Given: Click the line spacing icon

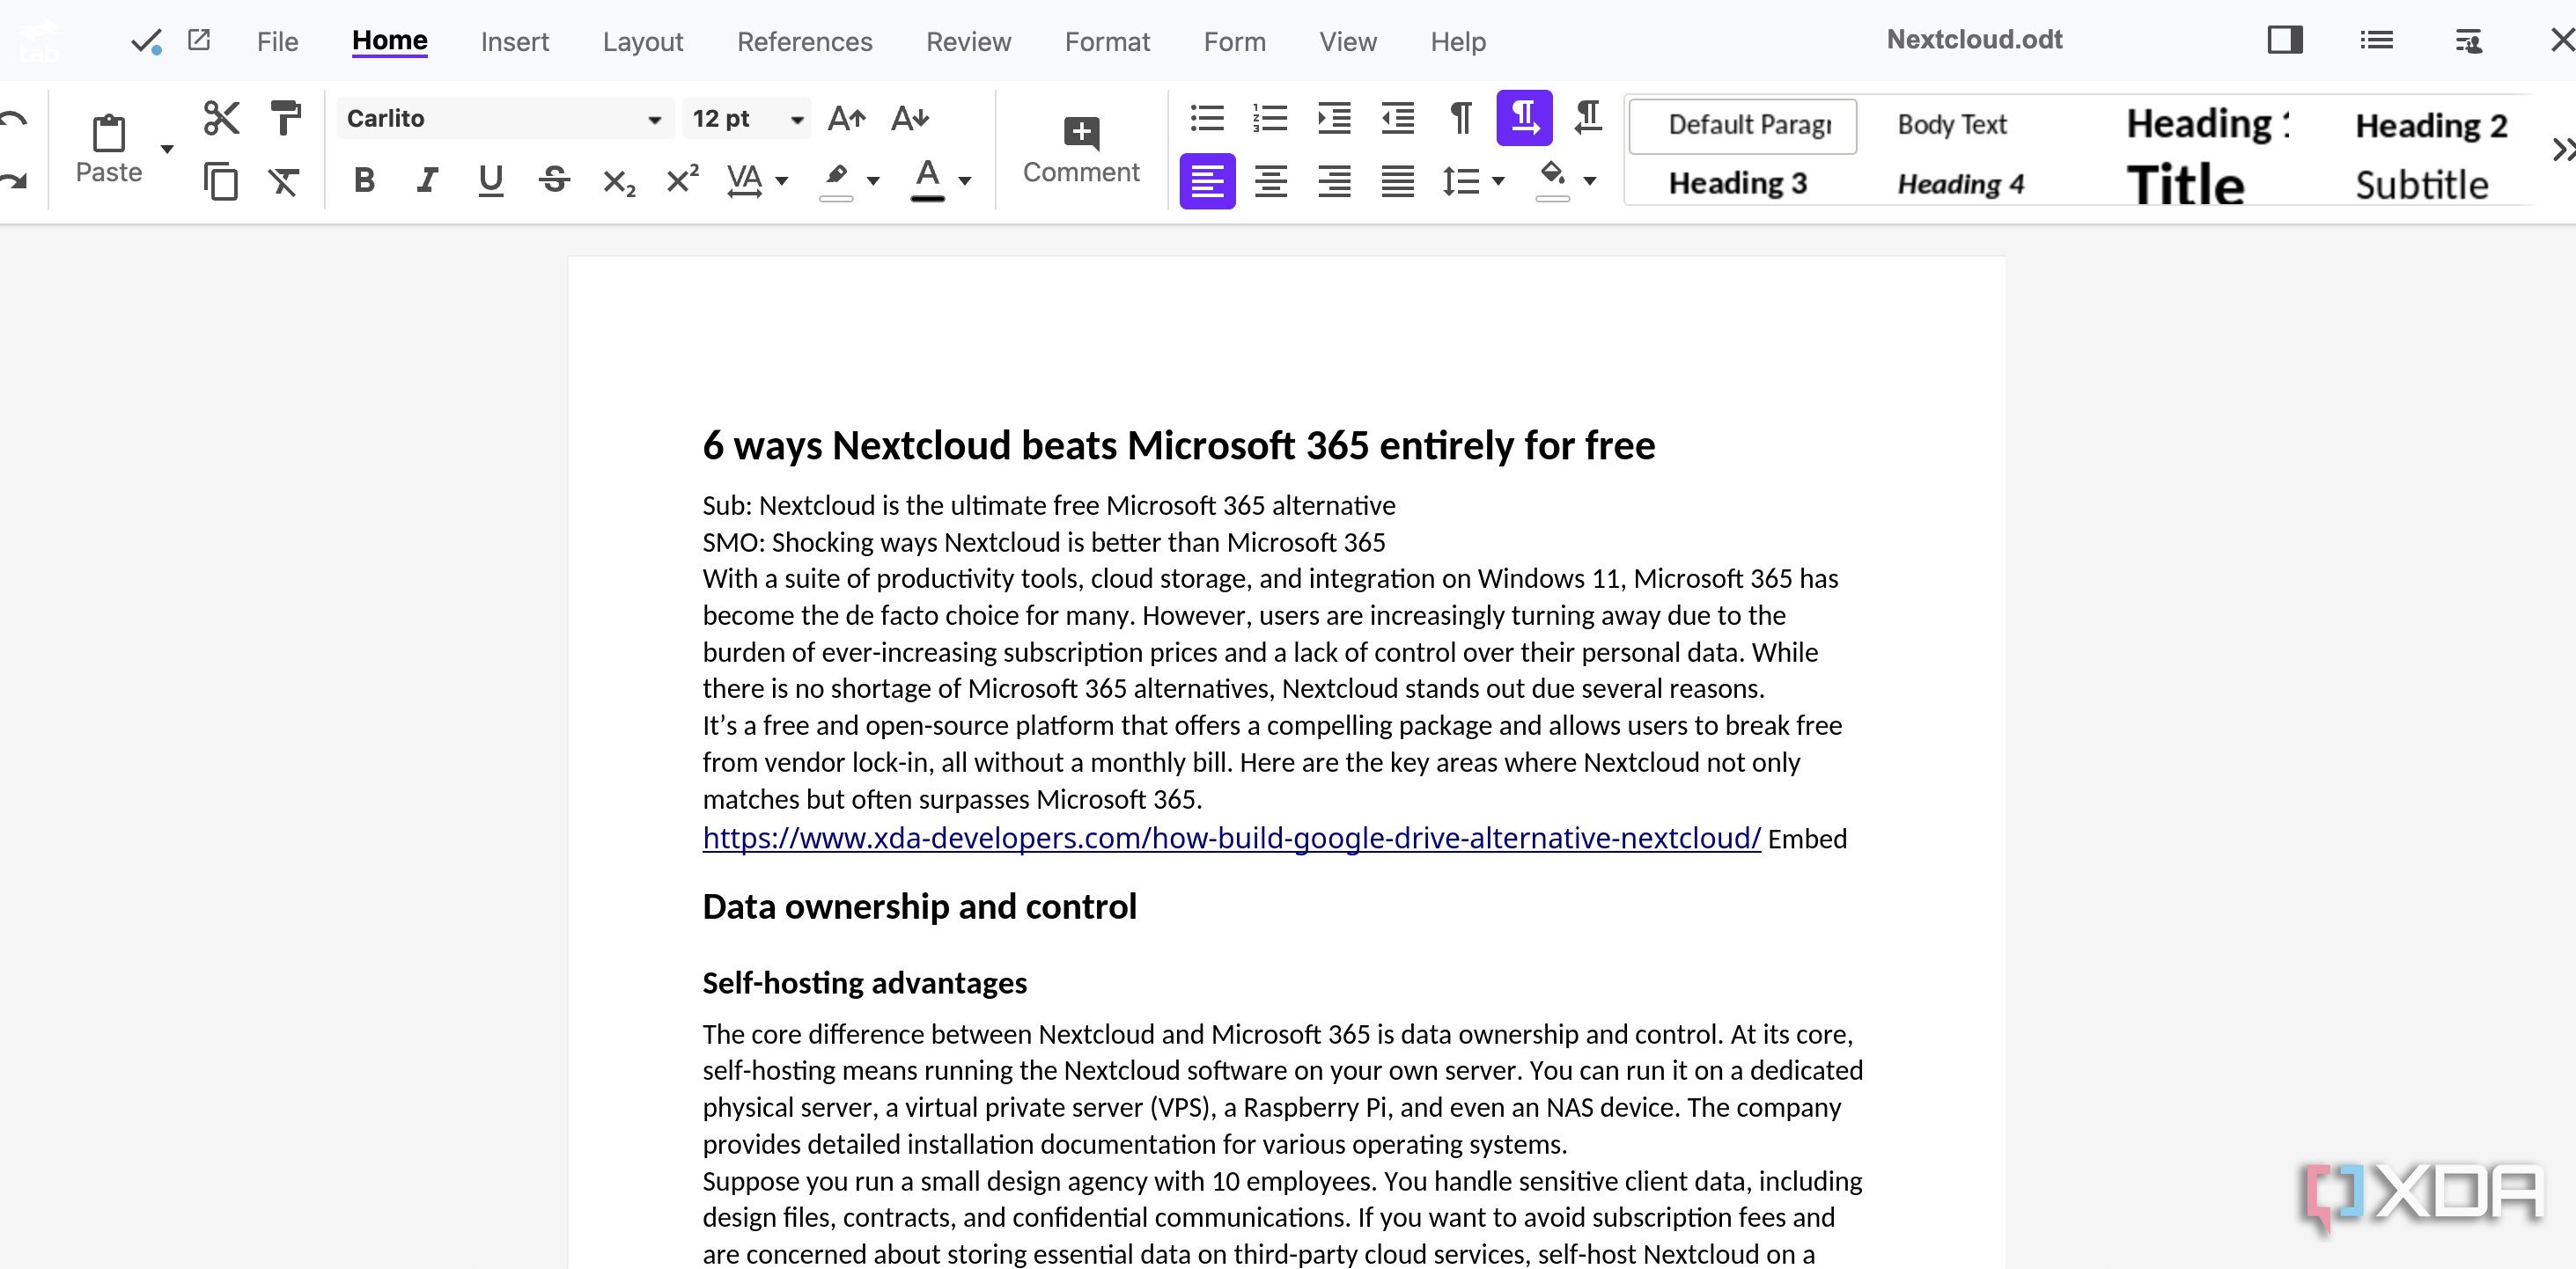Looking at the screenshot, I should 1460,181.
